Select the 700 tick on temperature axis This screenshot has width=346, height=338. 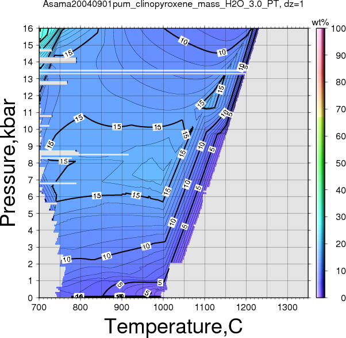(x=39, y=307)
